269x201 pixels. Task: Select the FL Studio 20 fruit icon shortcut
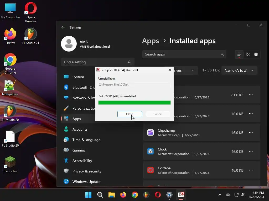tap(10, 113)
